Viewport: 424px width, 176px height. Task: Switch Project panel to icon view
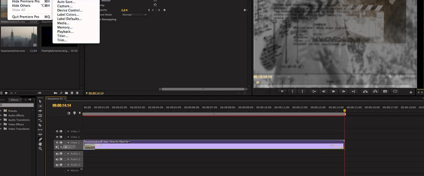point(6,93)
